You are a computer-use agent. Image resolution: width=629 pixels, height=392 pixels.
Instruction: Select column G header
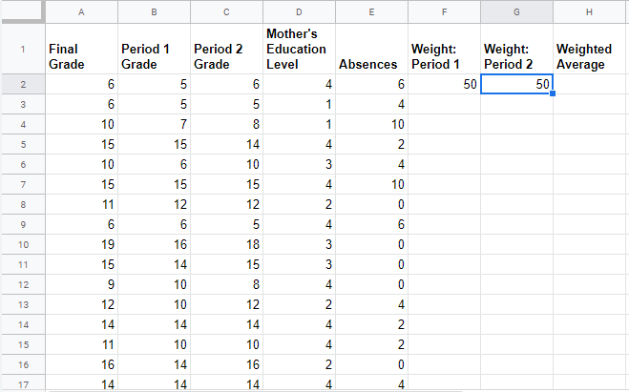pyautogui.click(x=516, y=12)
